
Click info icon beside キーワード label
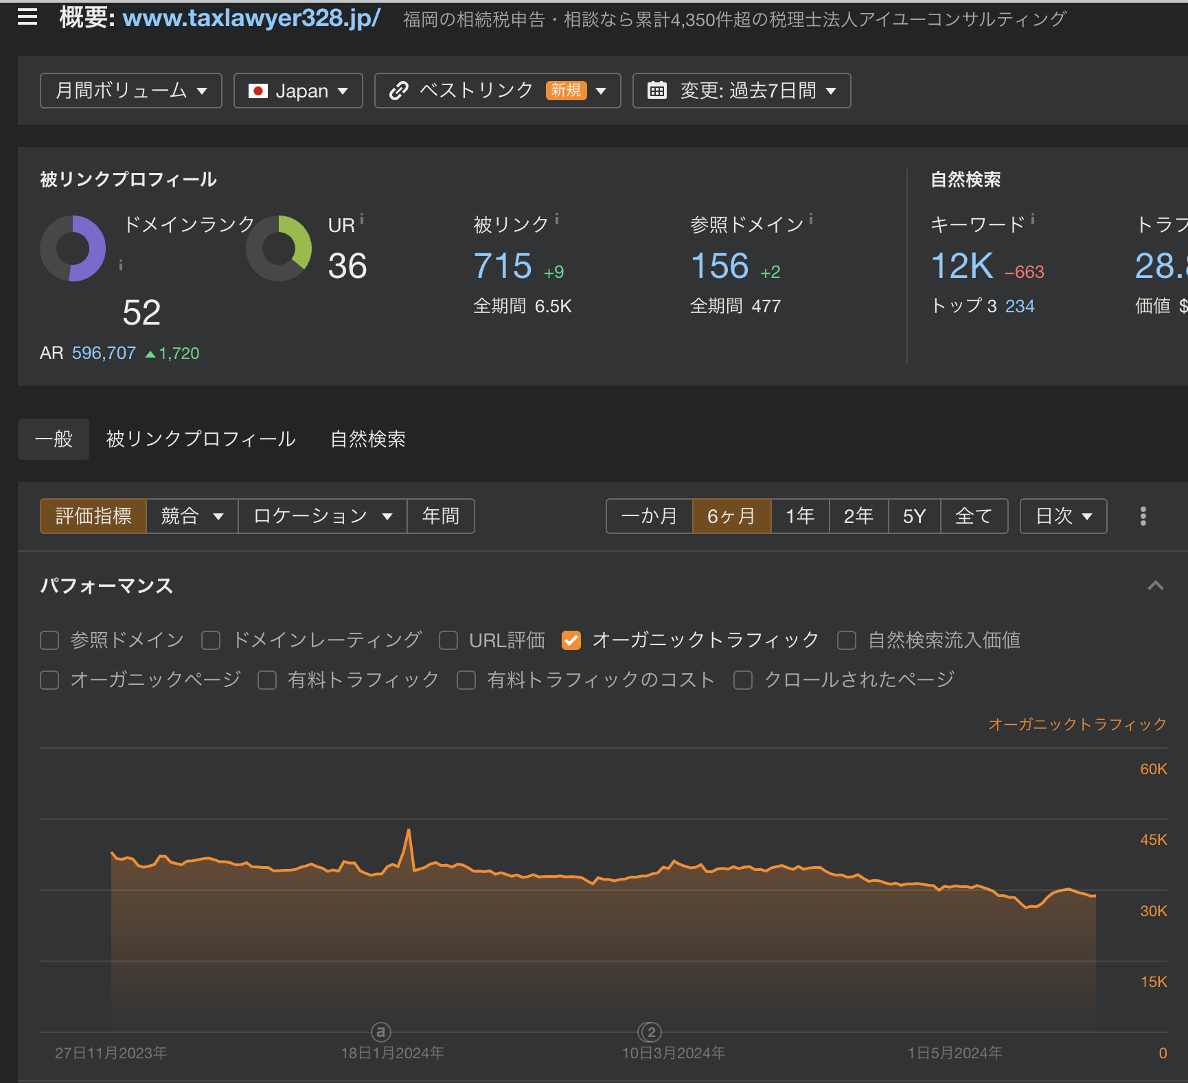click(x=1033, y=219)
